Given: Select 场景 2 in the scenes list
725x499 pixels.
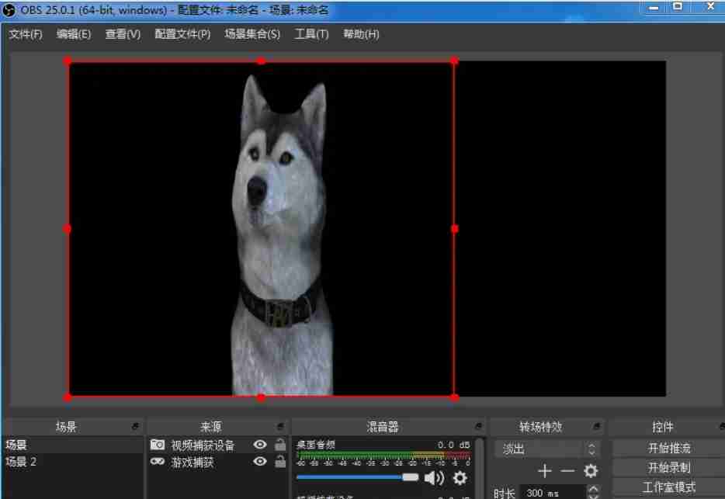Looking at the screenshot, I should 22,462.
